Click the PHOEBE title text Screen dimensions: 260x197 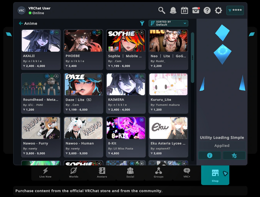(x=73, y=56)
